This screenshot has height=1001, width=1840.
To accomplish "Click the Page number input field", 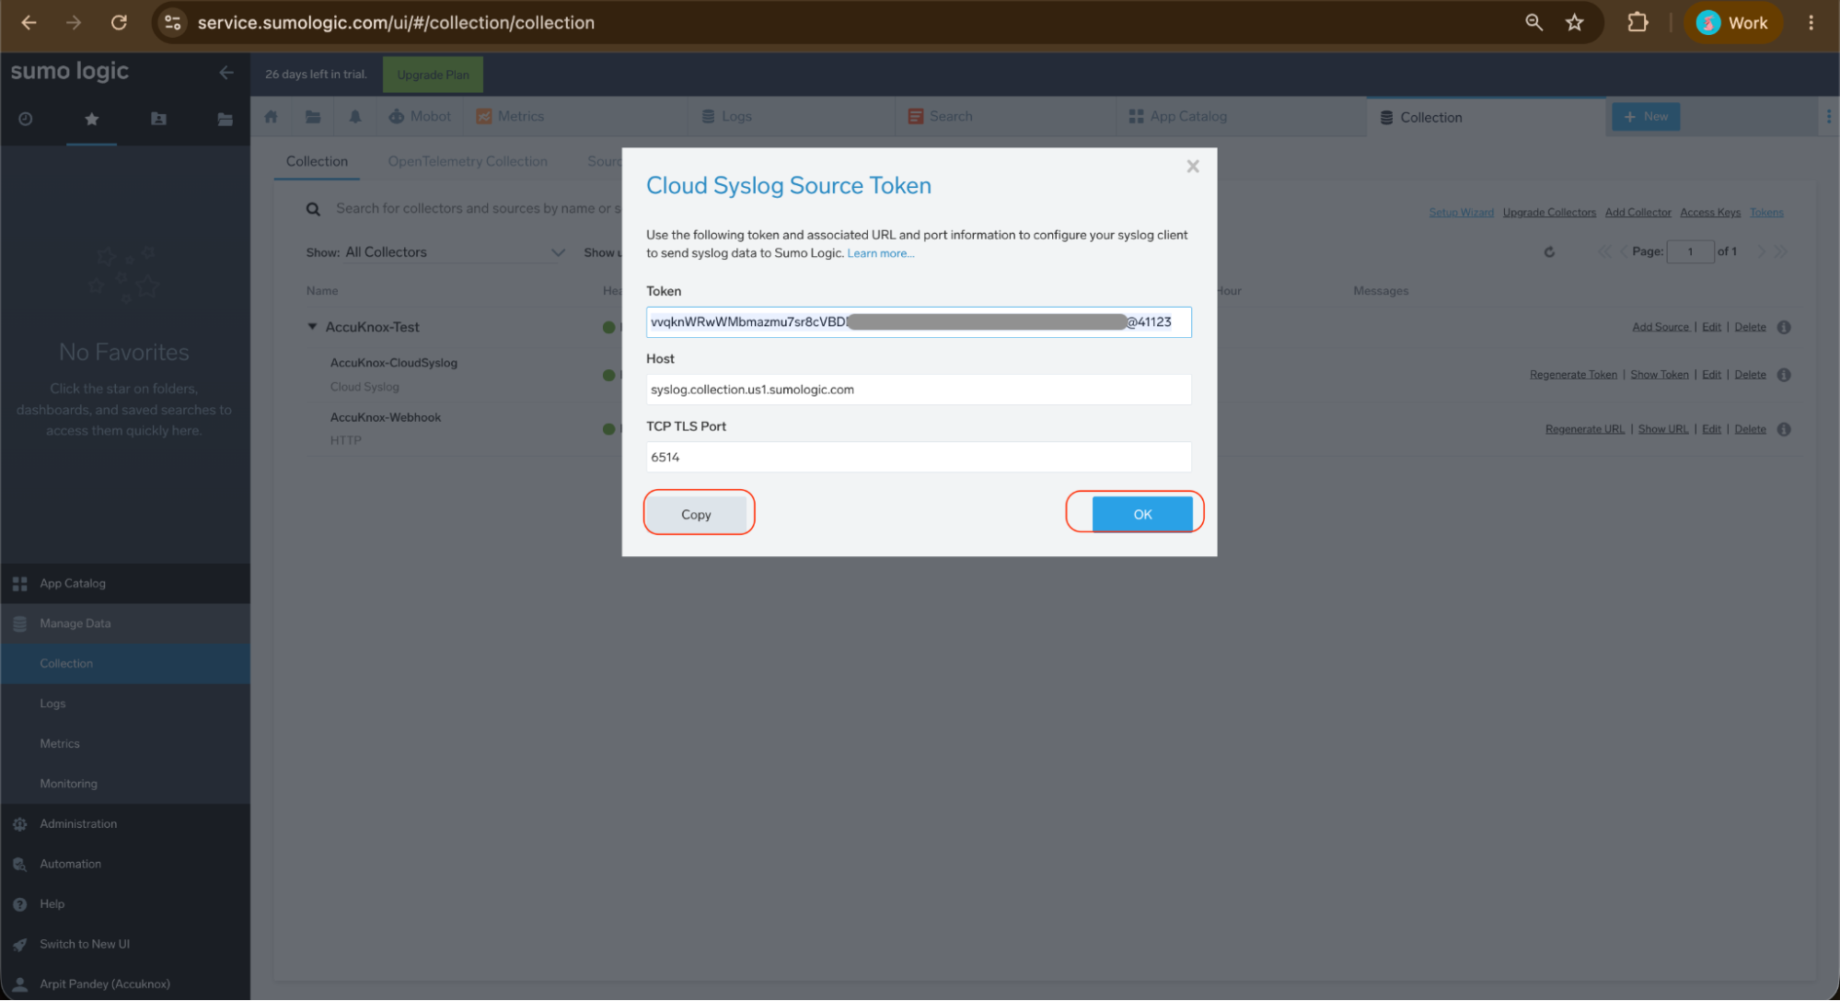I will coord(1690,251).
